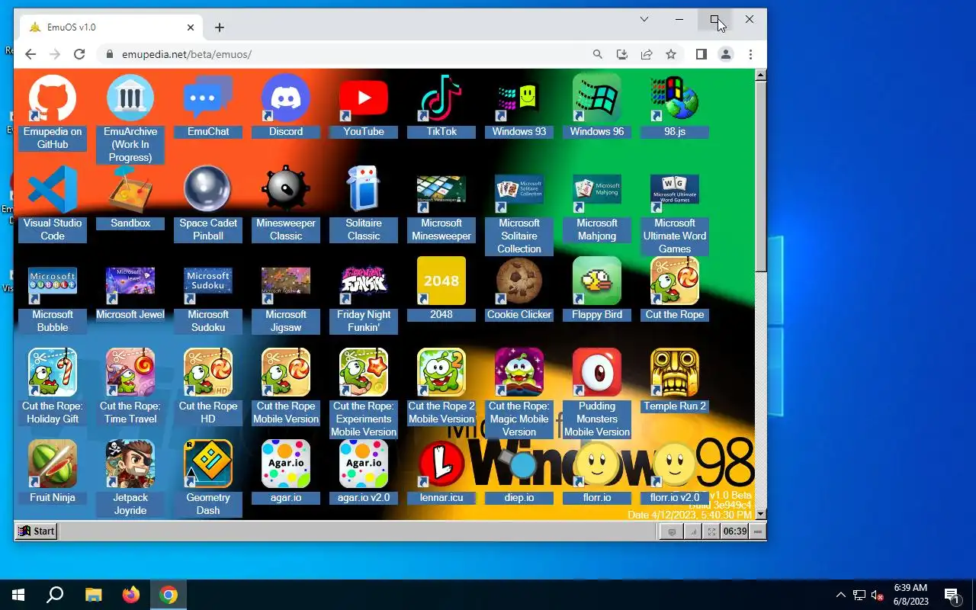Screen dimensions: 976x610
Task: Open Chrome profile avatar menu
Action: [x=726, y=54]
